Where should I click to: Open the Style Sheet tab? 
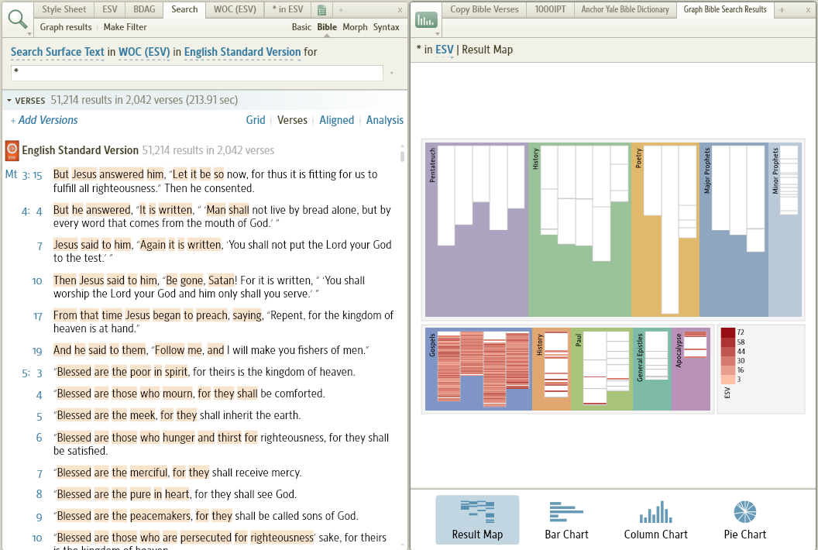pyautogui.click(x=64, y=9)
